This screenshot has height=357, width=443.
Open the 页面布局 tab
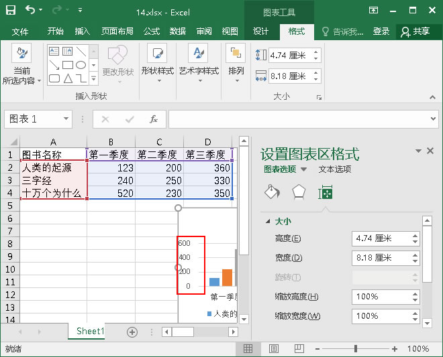(117, 31)
